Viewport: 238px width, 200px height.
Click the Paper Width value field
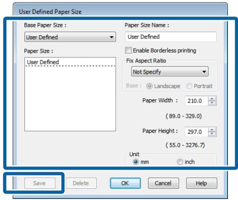click(196, 101)
